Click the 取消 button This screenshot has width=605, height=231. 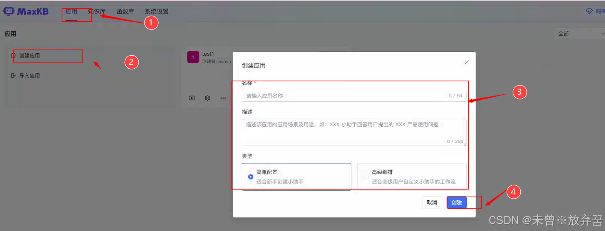432,202
